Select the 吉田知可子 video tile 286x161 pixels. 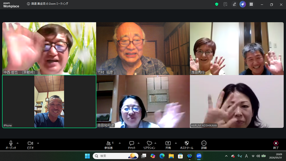[x=143, y=102]
